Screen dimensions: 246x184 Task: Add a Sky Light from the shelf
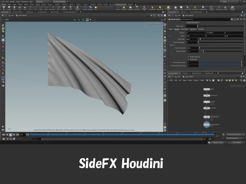point(175,8)
